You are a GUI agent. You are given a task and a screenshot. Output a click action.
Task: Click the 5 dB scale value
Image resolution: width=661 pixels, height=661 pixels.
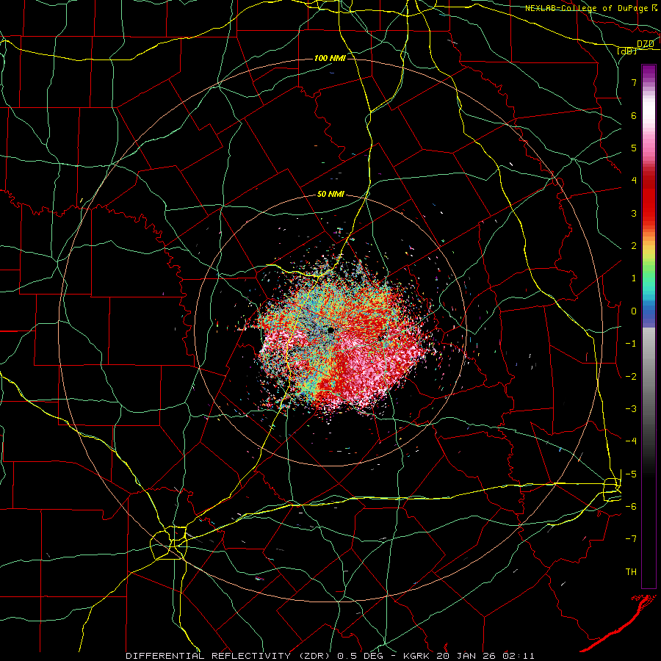coord(634,148)
